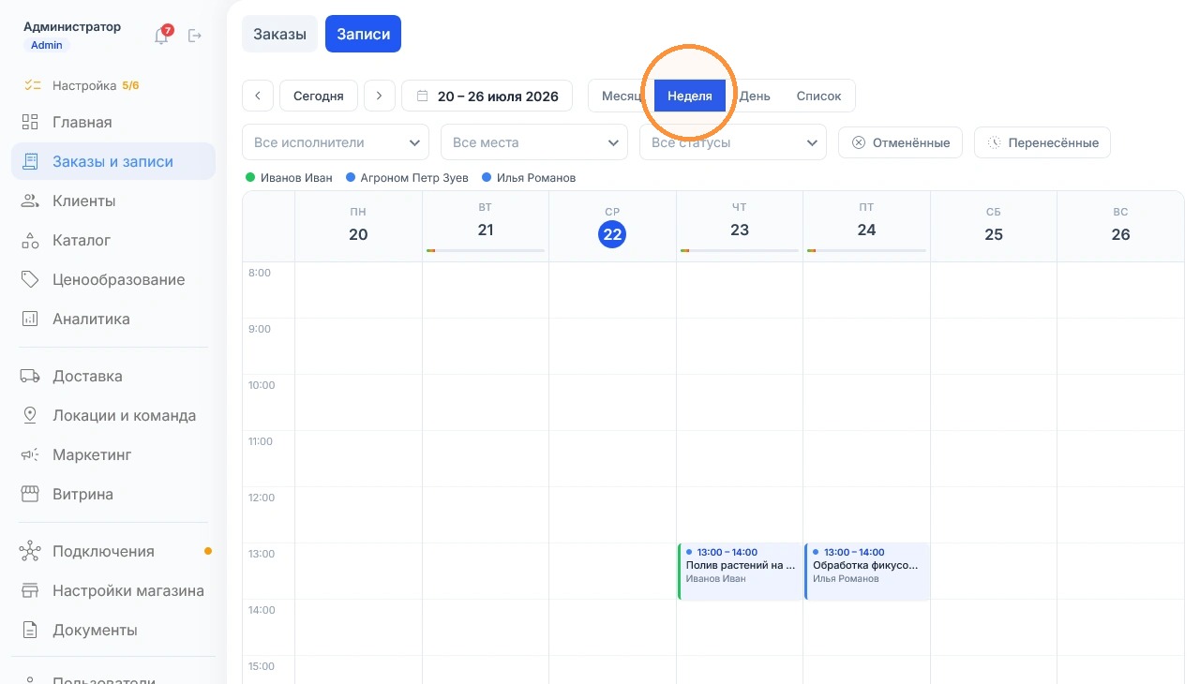
Task: Select Месяц view
Action: click(621, 96)
